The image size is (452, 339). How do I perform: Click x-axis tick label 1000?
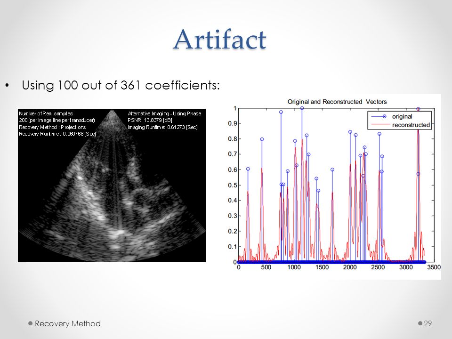294,267
